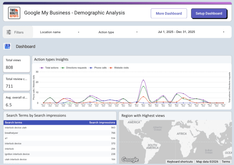Click the Google logo on map

click(130, 160)
